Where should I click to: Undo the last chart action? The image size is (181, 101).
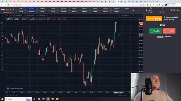tap(47, 15)
